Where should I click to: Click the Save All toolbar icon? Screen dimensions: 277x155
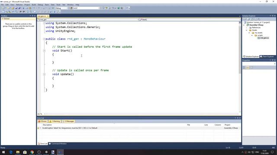coord(19,8)
